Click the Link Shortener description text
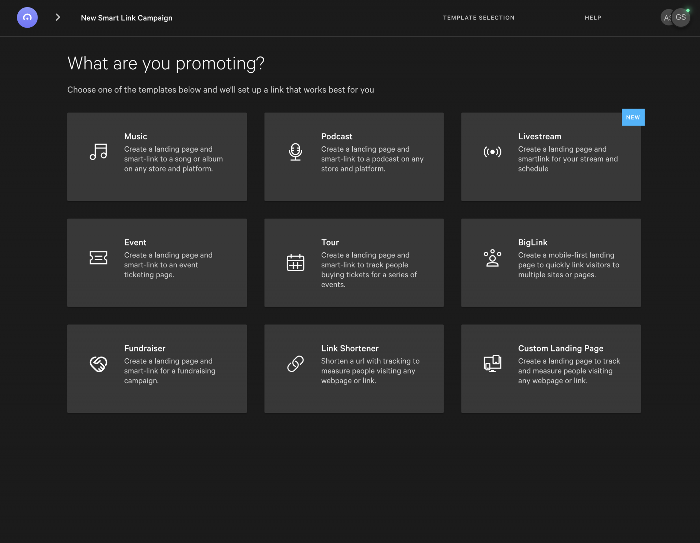This screenshot has height=543, width=700. tap(370, 371)
